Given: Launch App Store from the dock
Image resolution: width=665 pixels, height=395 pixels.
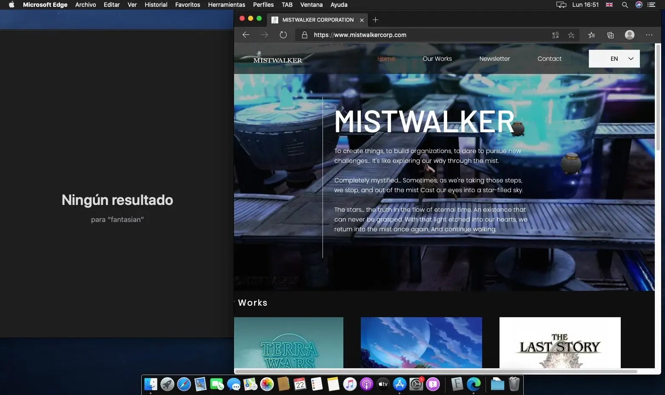Looking at the screenshot, I should 400,384.
